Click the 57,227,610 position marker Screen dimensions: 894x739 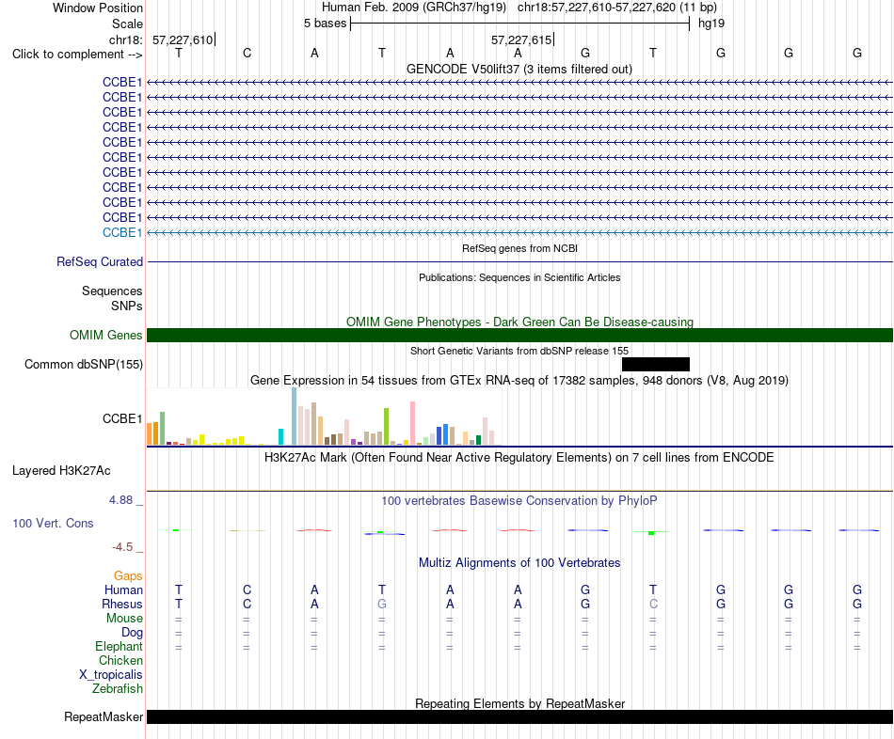(183, 39)
